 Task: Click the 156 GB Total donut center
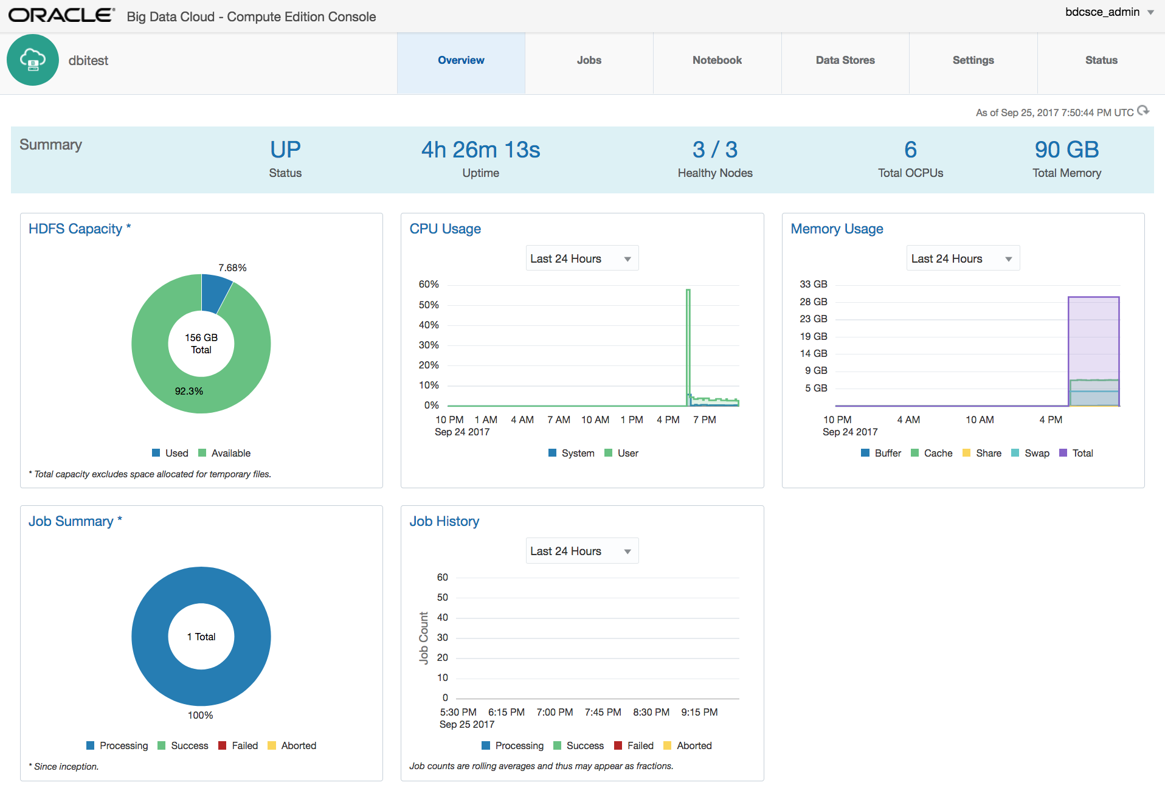click(x=201, y=344)
